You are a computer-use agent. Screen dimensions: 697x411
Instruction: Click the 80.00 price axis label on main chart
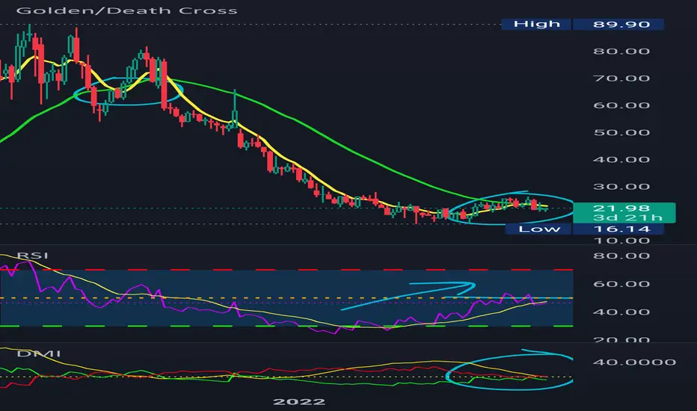pyautogui.click(x=621, y=52)
